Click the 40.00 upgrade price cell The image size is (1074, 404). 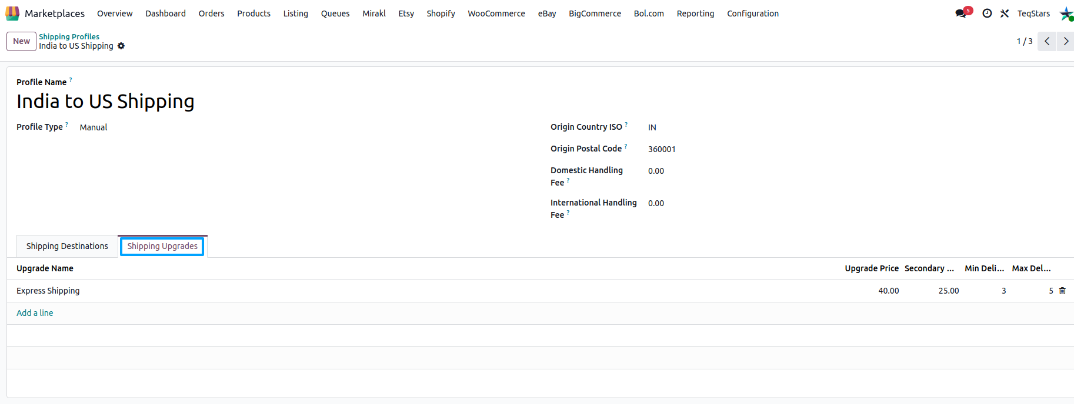888,291
